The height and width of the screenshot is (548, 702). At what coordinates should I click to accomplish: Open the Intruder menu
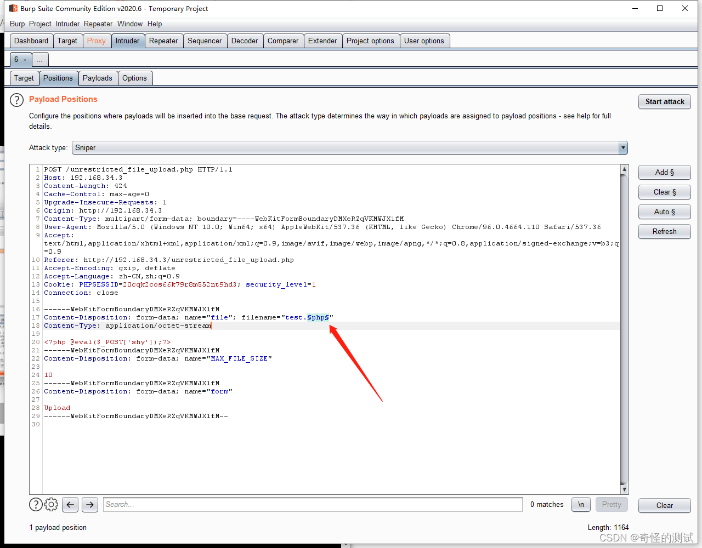click(67, 24)
